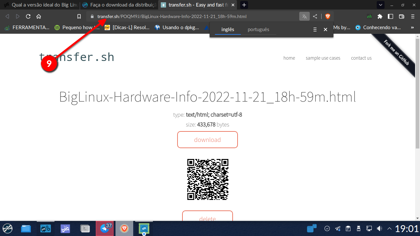This screenshot has width=420, height=236.
Task: Open the Brave Shields lion icon
Action: tap(327, 16)
